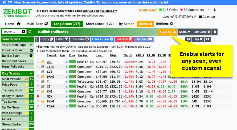Click the Share button
Image resolution: width=237 pixels, height=130 pixels.
coord(185,32)
